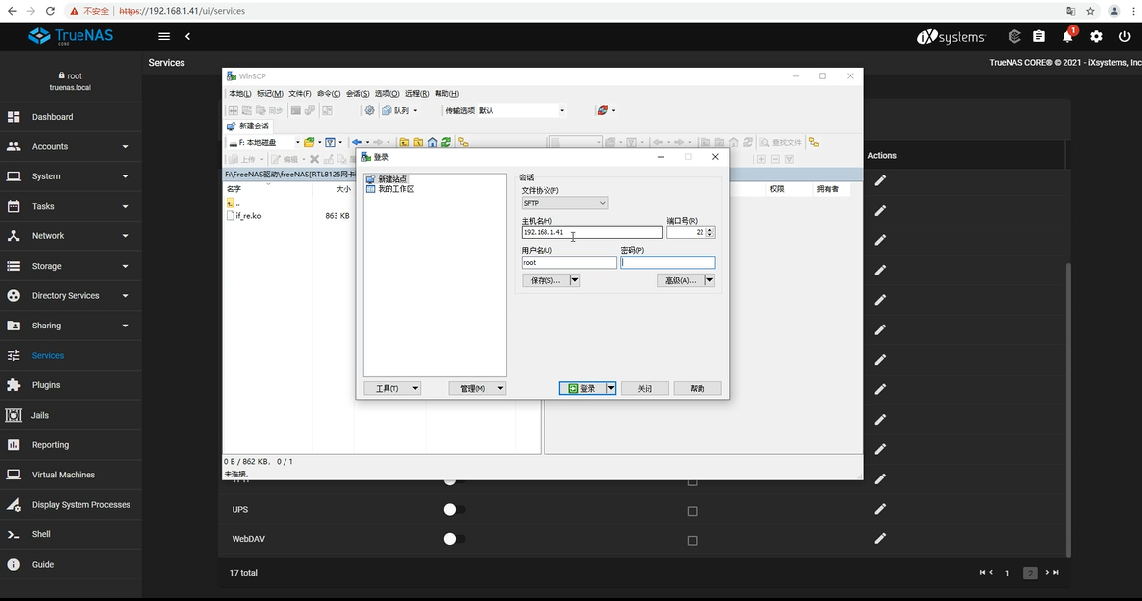The height and width of the screenshot is (601, 1142).
Task: Click home directory icon in WinSCP toolbar
Action: [x=432, y=142]
